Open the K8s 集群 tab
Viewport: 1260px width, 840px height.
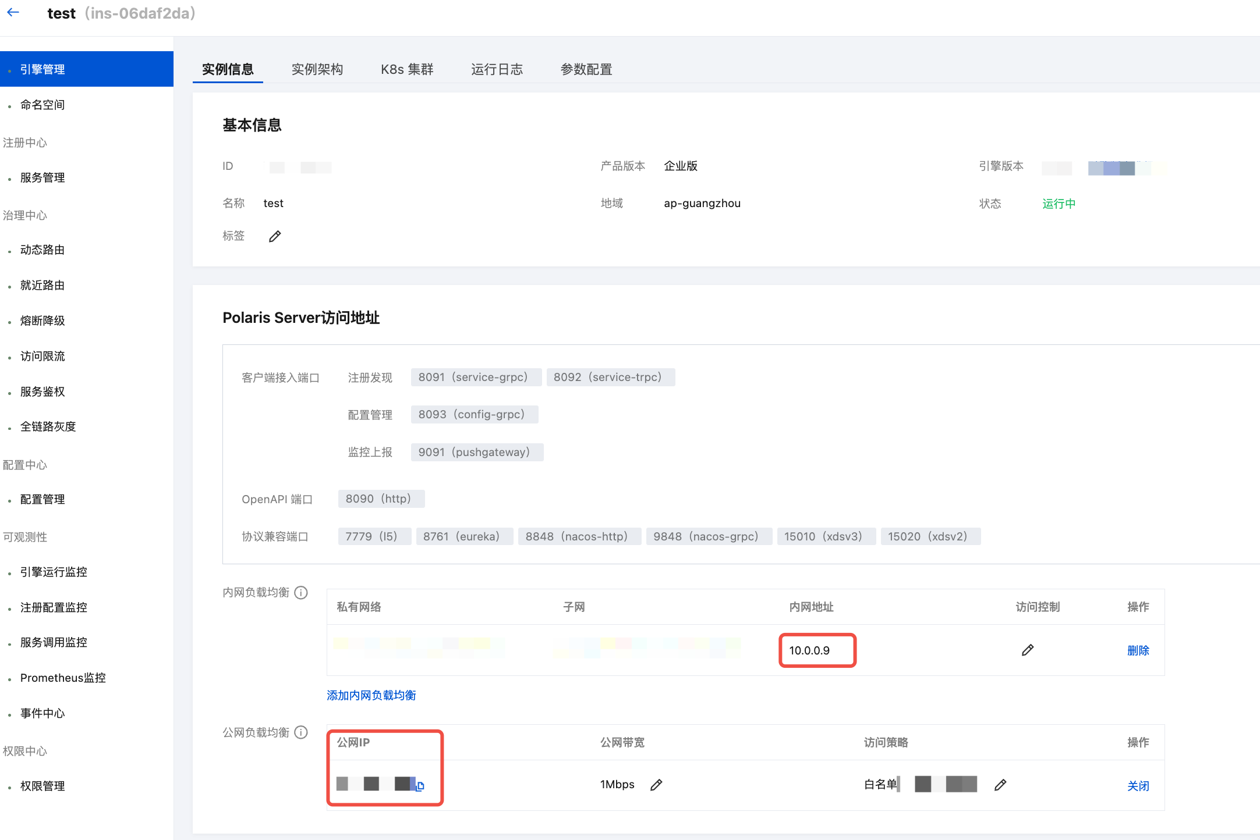pos(407,69)
